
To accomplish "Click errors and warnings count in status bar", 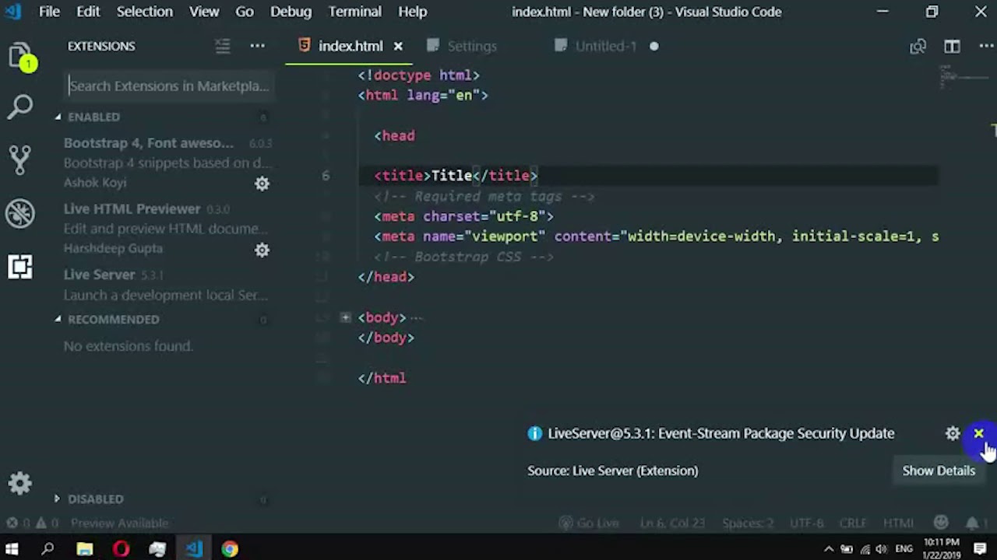I will 31,523.
